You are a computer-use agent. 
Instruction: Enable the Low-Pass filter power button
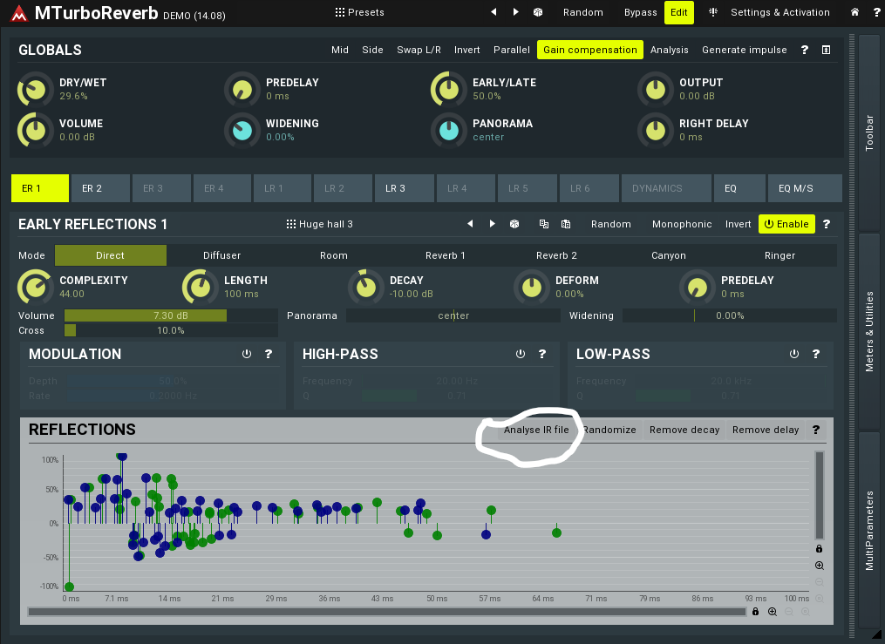794,354
